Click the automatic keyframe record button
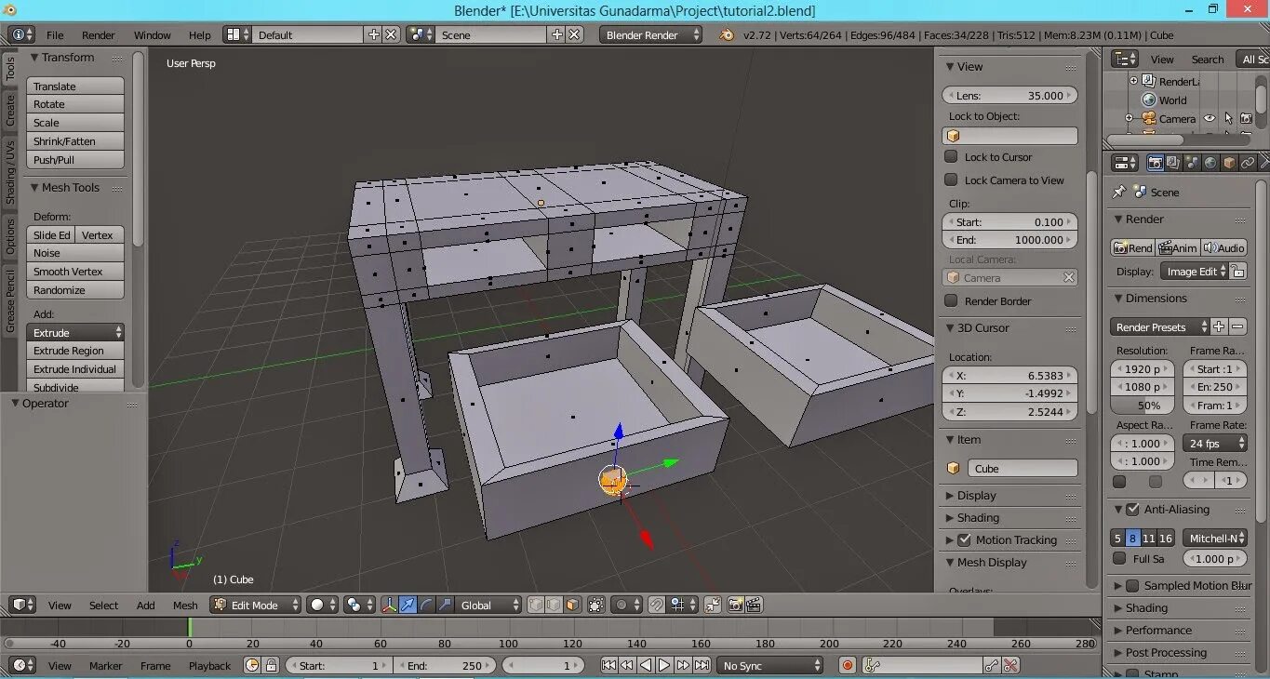The height and width of the screenshot is (679, 1270). tap(847, 665)
